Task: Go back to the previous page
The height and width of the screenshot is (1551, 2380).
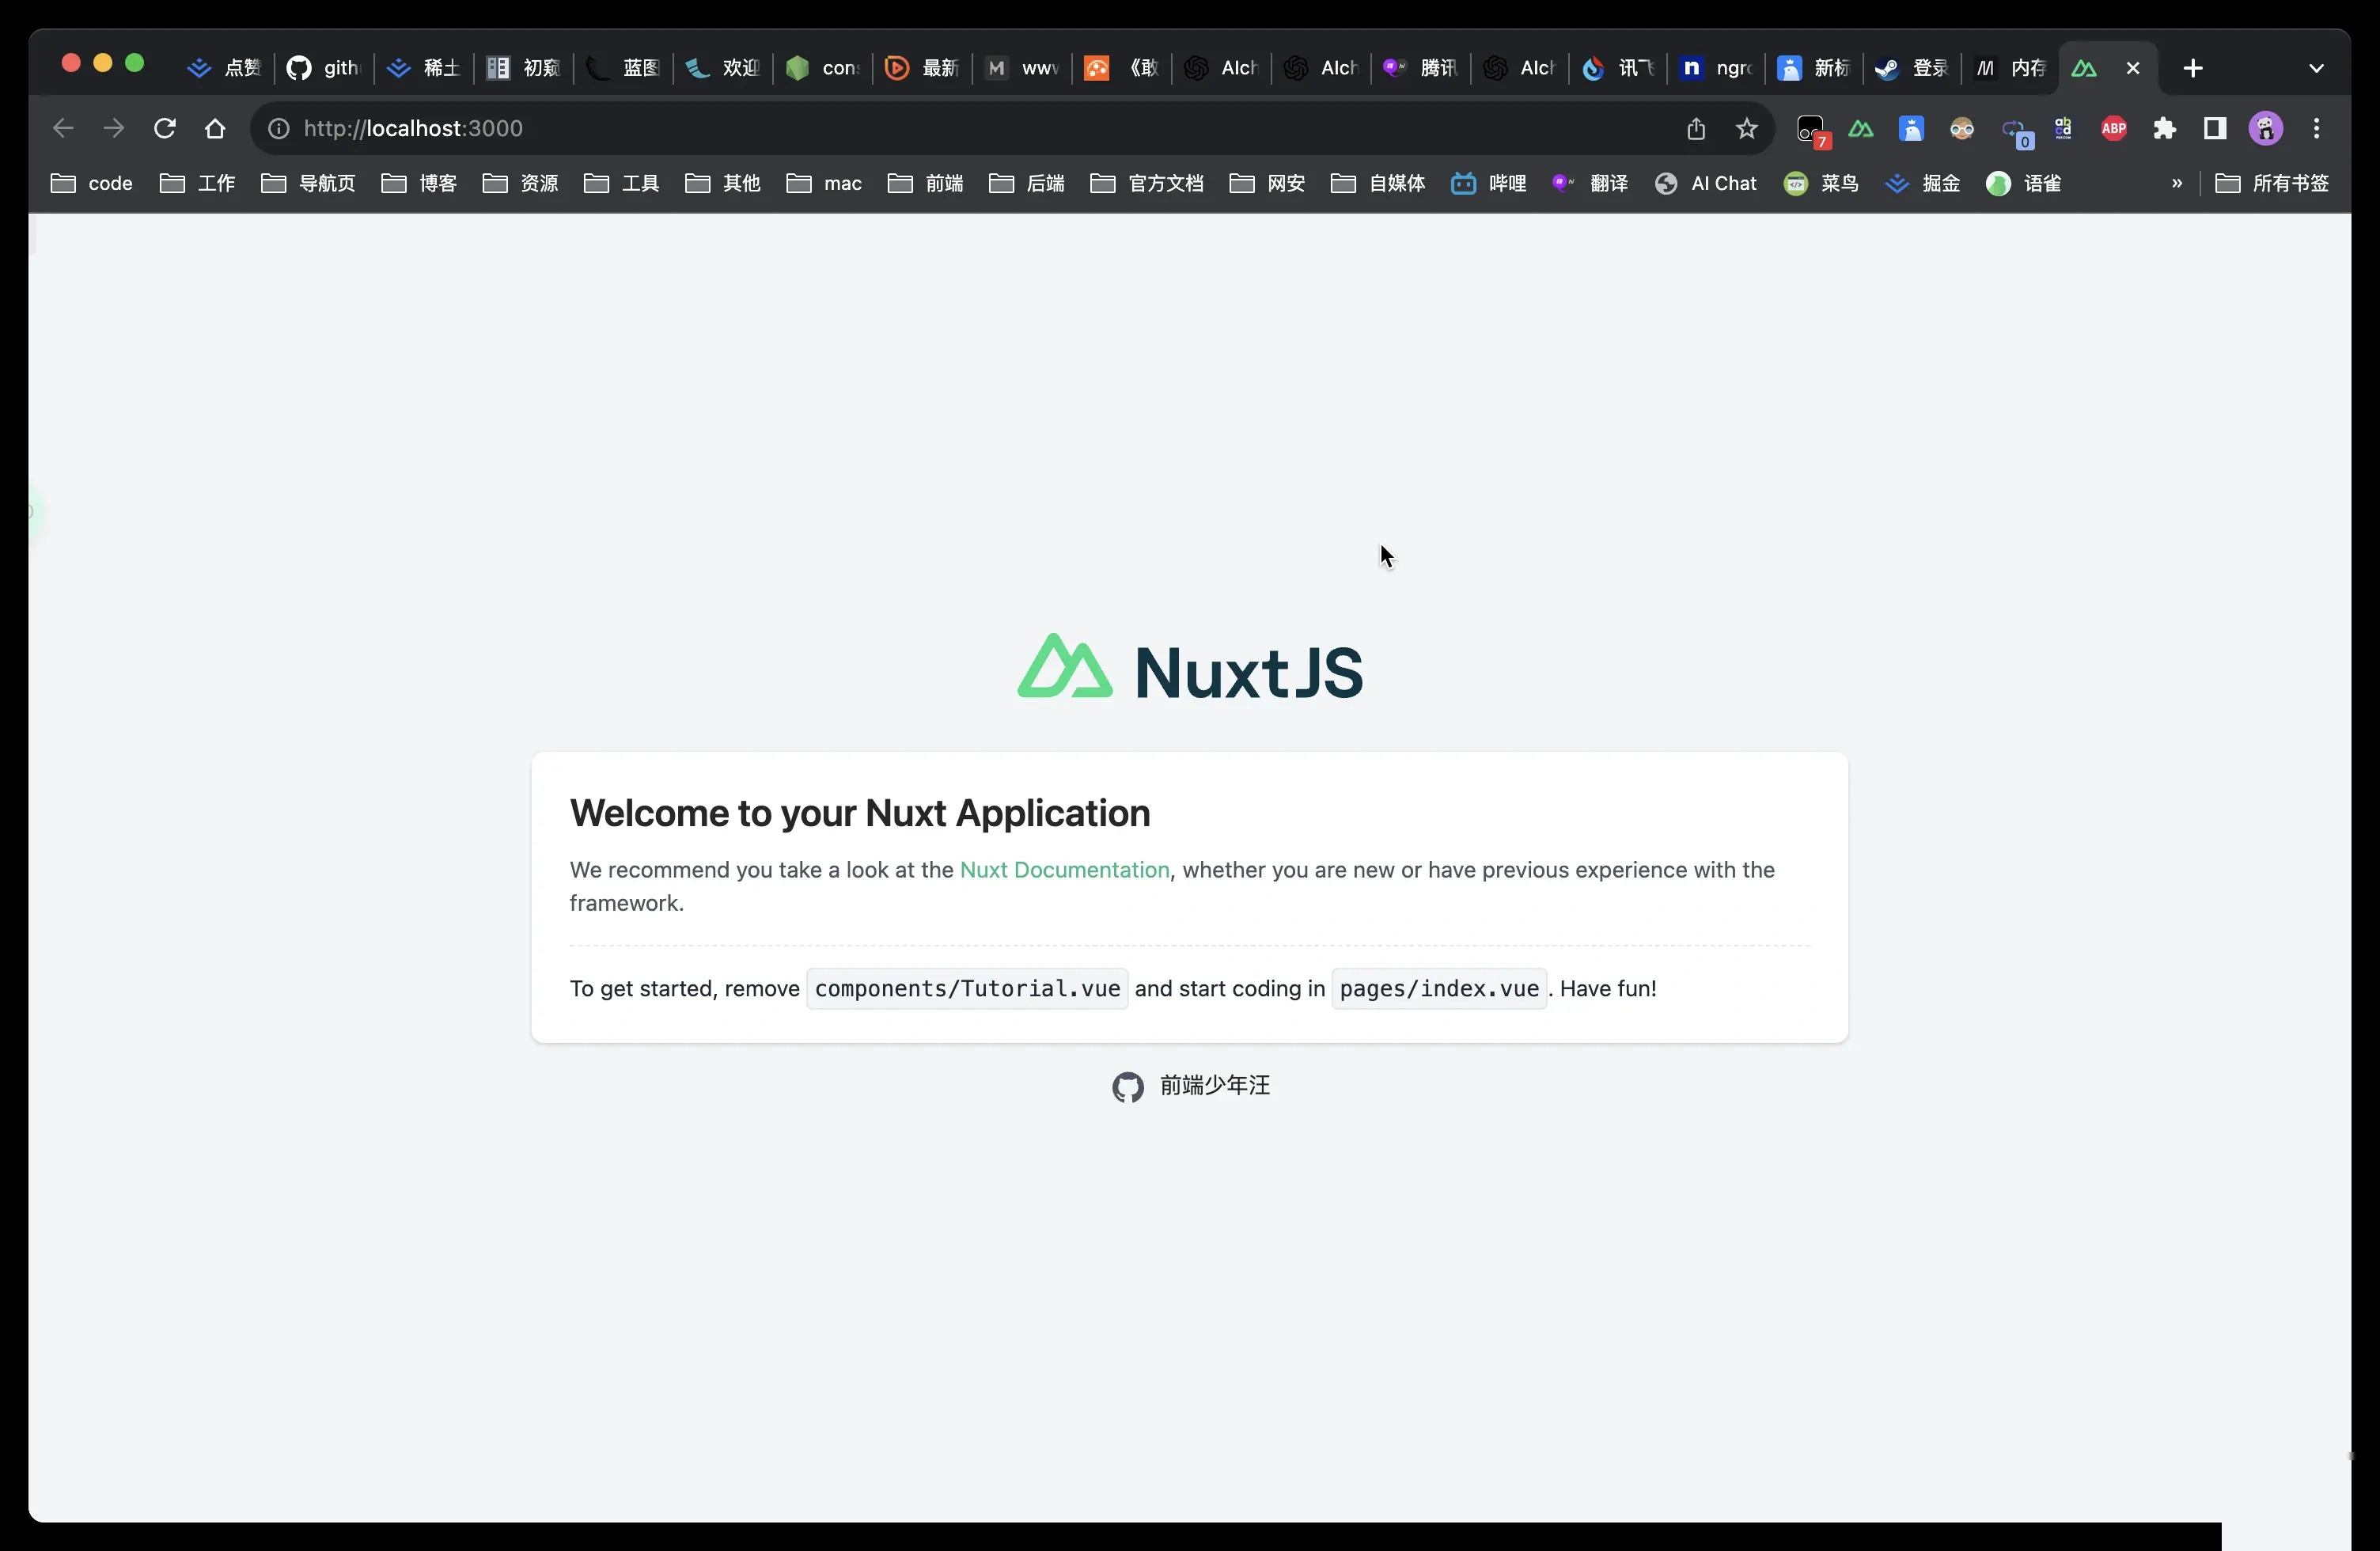Action: pyautogui.click(x=63, y=128)
